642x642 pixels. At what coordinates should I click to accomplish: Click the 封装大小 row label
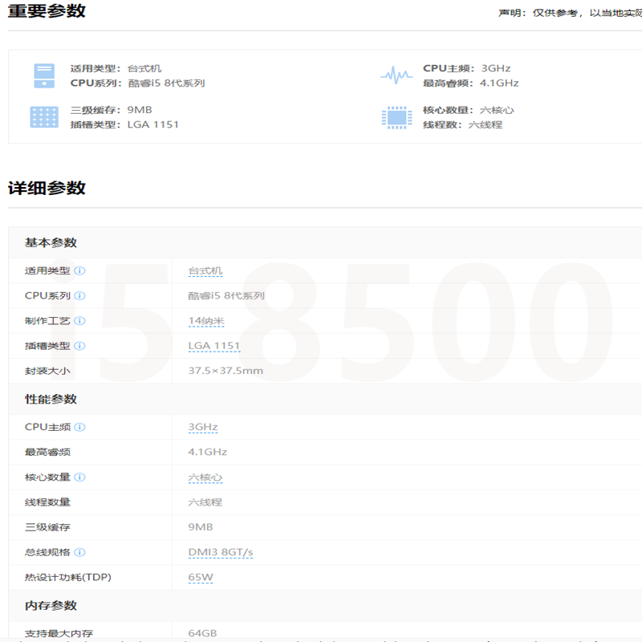pyautogui.click(x=47, y=371)
